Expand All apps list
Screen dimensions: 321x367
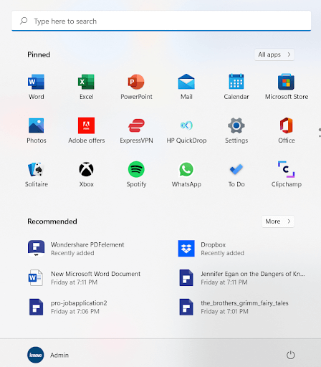pyautogui.click(x=274, y=54)
